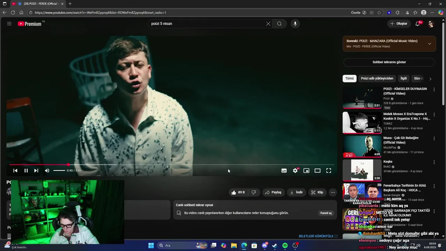Image resolution: width=446 pixels, height=251 pixels.
Task: Go to YouTube Premium home logo
Action: (30, 24)
